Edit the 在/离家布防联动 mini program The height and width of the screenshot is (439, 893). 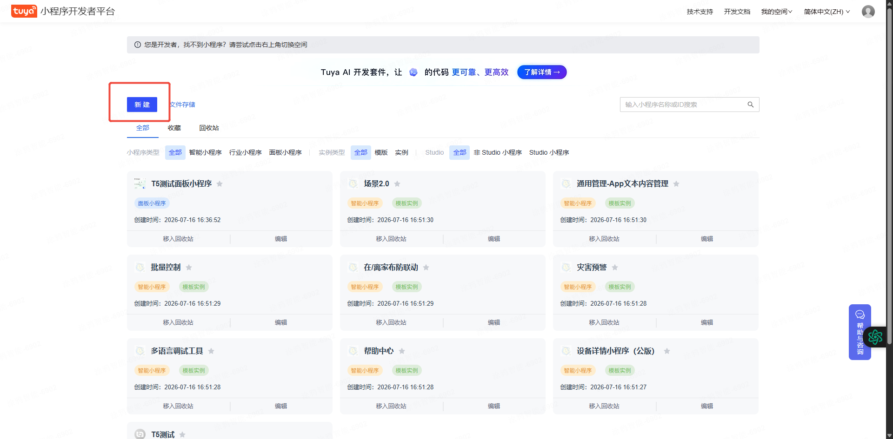[494, 322]
